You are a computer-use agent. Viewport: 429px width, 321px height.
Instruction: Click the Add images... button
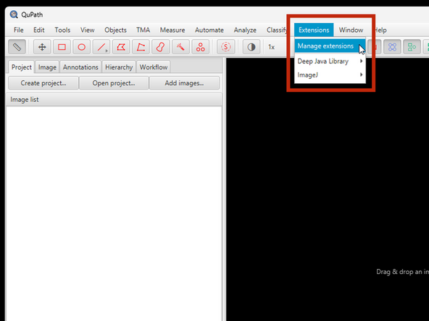pos(184,83)
